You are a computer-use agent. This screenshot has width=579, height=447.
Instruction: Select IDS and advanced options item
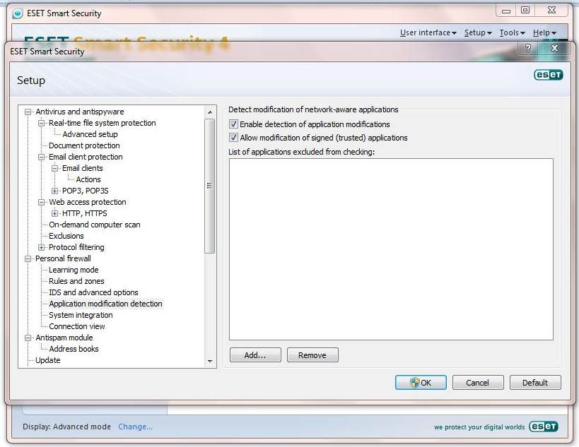(93, 292)
